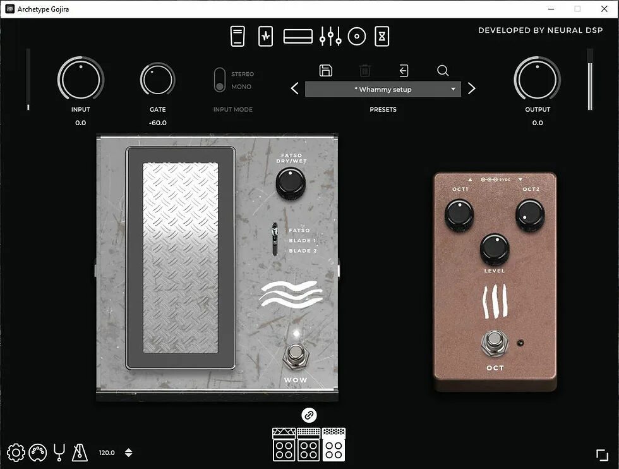Go to next preset arrow
Viewport: 619px width, 469px height.
pos(471,88)
